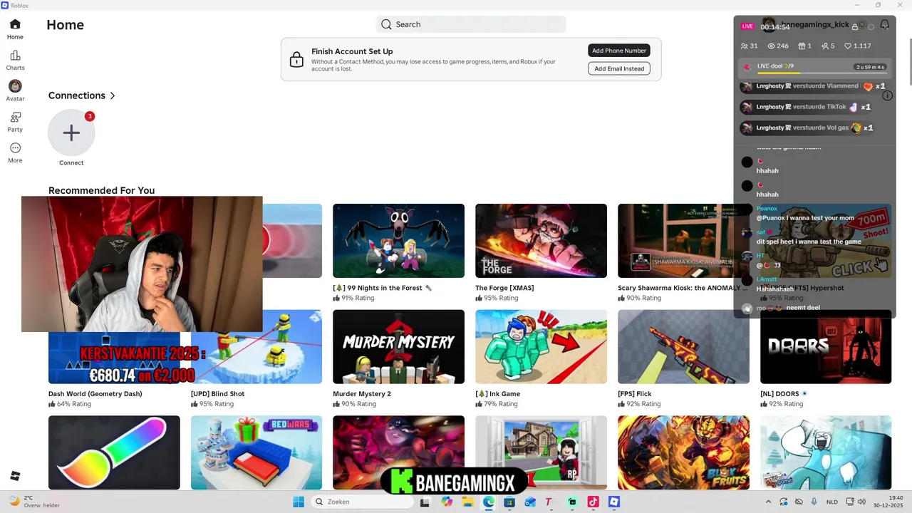
Task: Click Add Email Instead button
Action: (619, 68)
